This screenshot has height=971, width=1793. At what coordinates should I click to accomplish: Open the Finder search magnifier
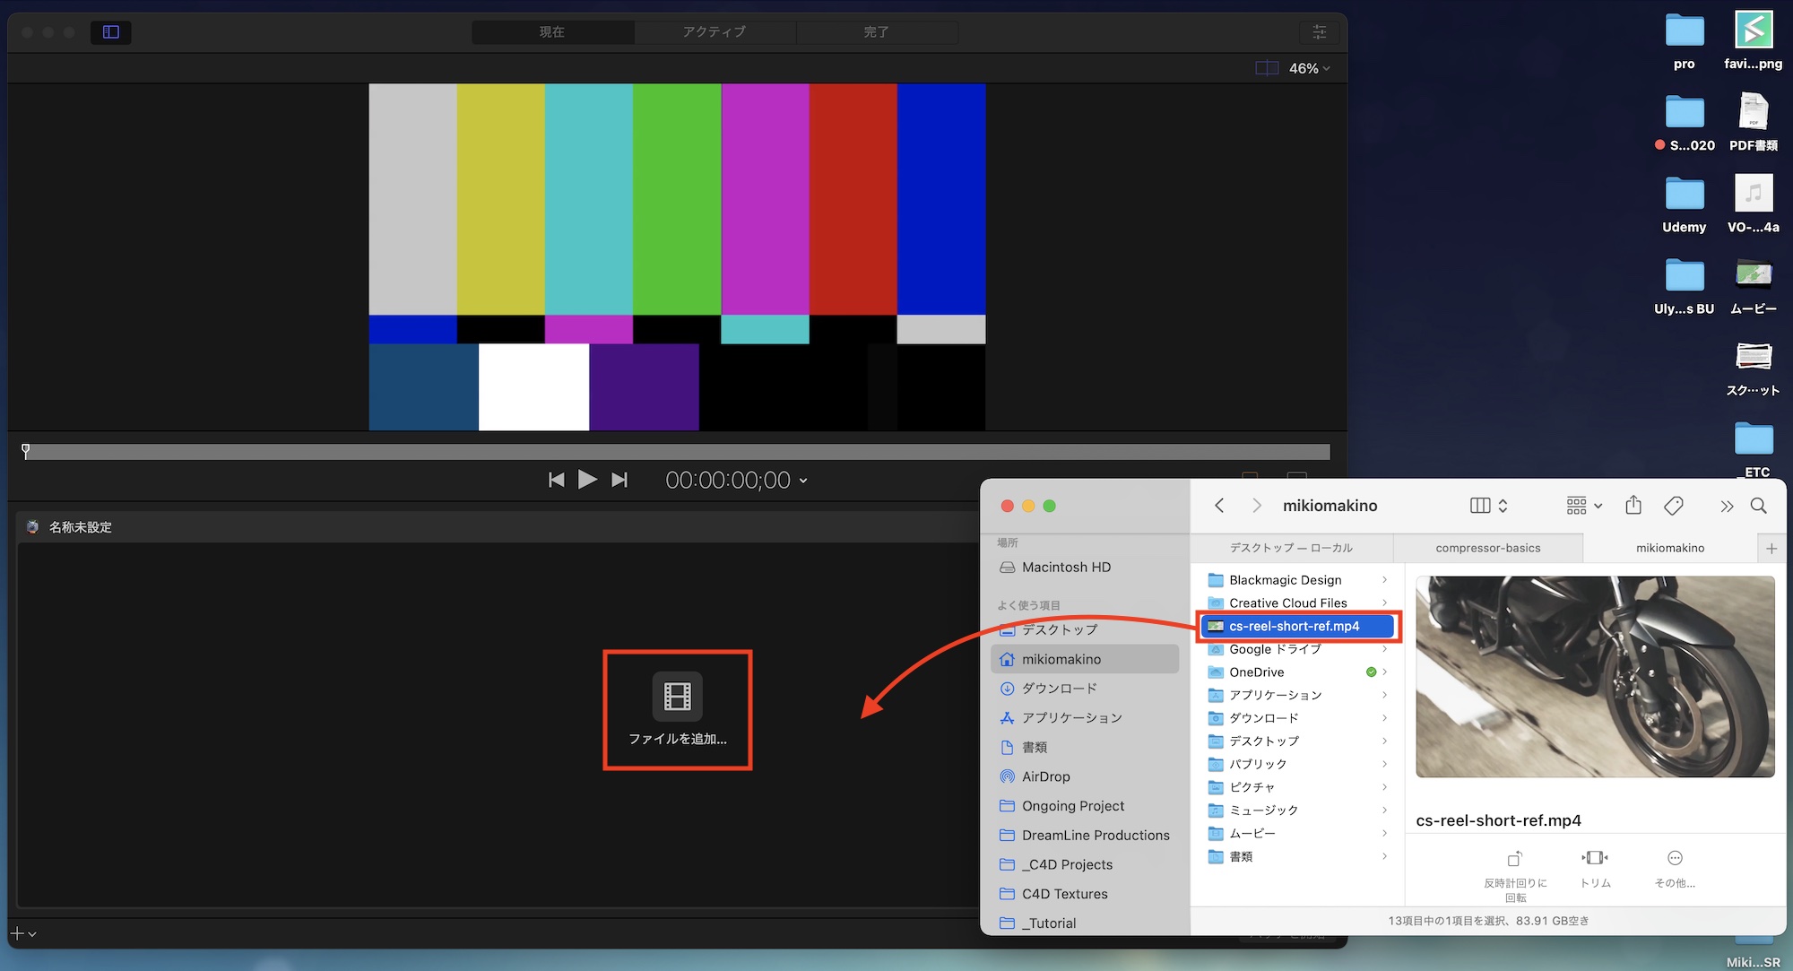1759,506
